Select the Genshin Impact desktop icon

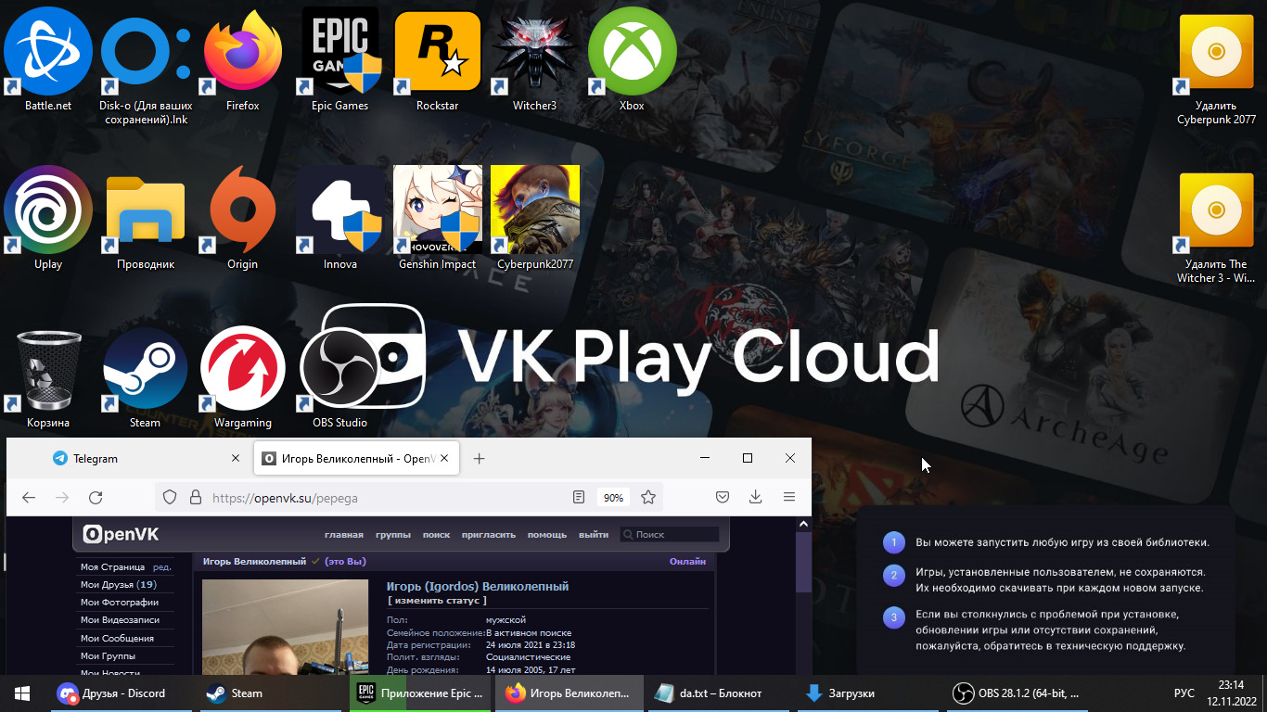(438, 218)
